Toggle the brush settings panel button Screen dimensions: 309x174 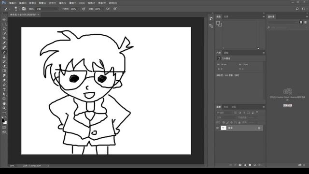click(x=24, y=9)
